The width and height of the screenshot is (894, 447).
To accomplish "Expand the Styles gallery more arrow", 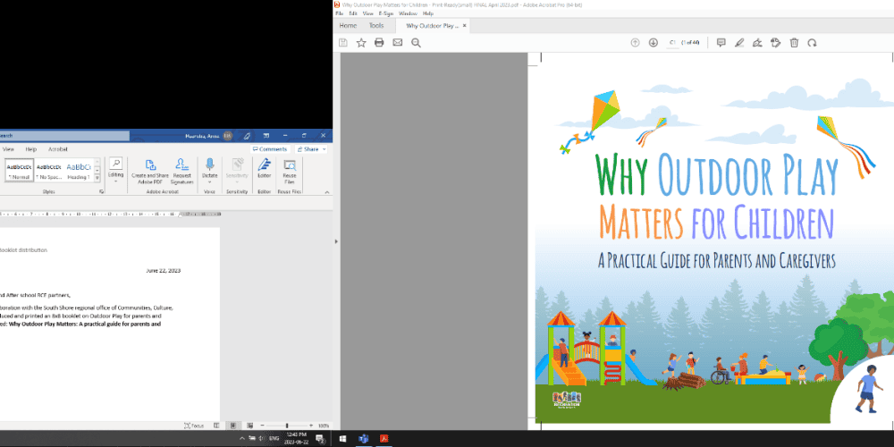I will coord(99,178).
